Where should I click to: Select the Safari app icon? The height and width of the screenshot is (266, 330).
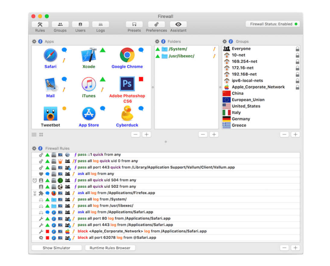(x=50, y=55)
